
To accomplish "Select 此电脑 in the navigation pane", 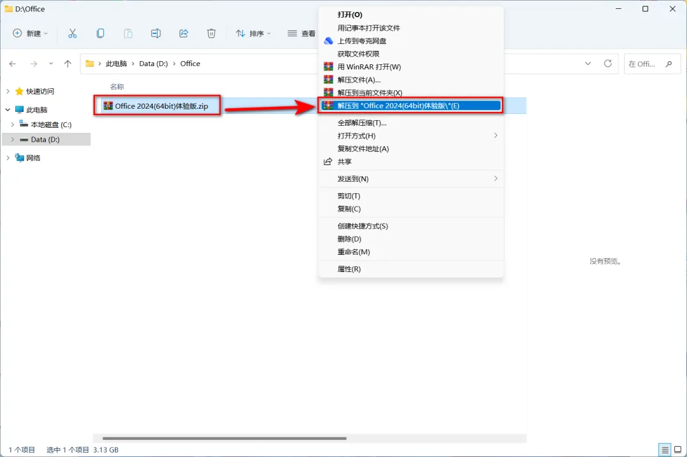I will pos(37,110).
